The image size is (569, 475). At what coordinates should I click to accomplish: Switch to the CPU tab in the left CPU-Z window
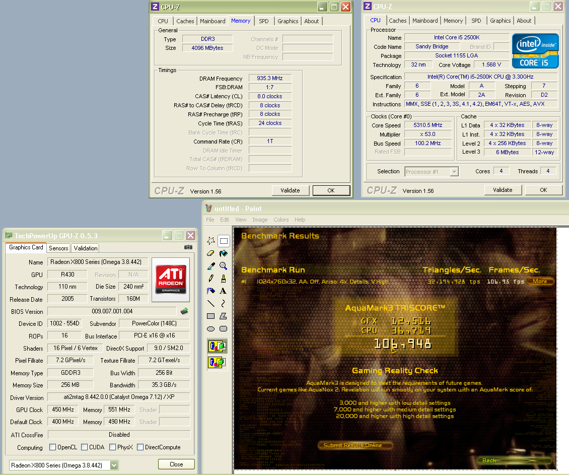(163, 21)
